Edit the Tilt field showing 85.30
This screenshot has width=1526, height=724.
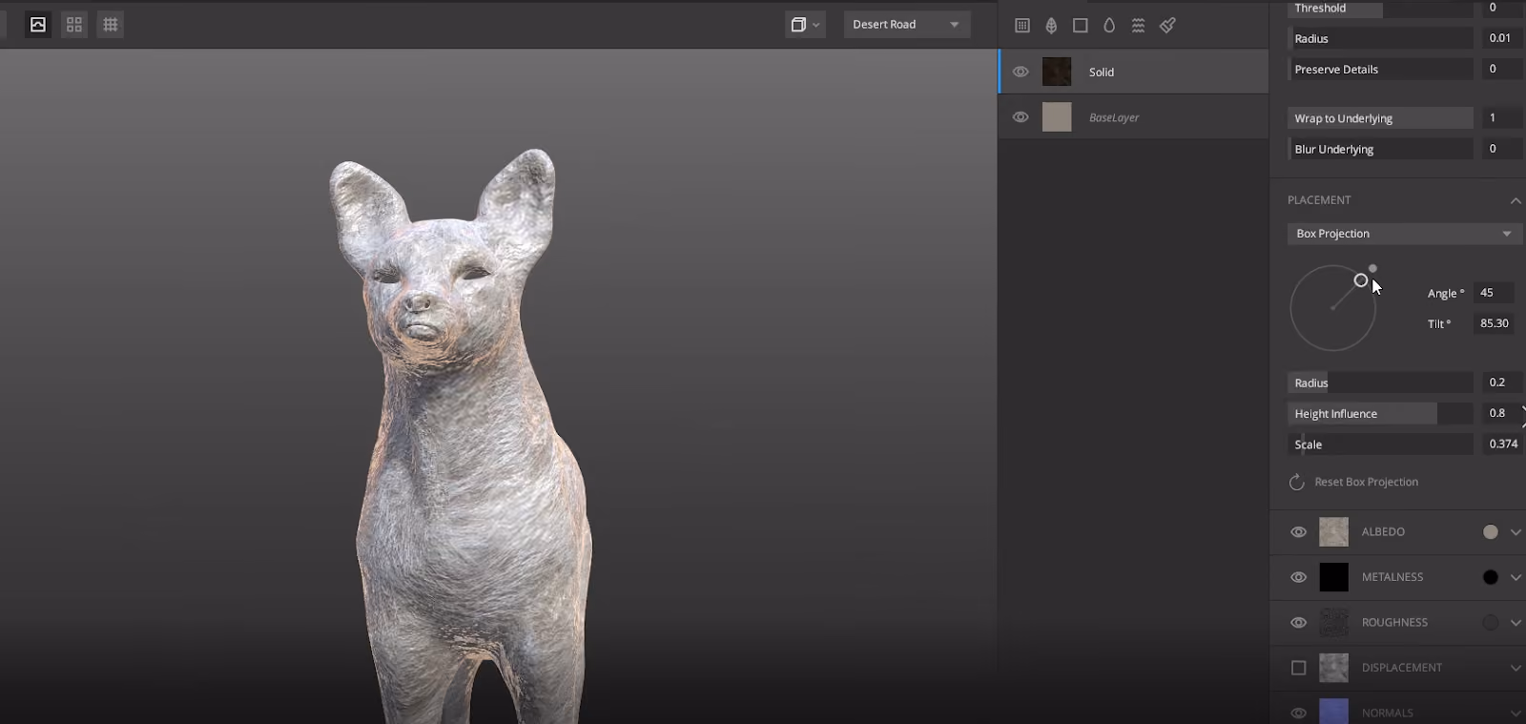coord(1495,323)
